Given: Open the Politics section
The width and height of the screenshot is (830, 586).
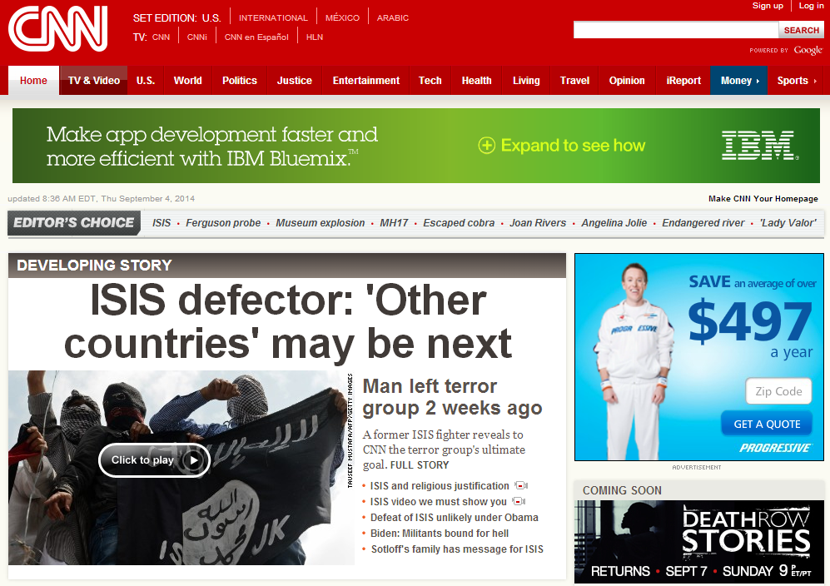Looking at the screenshot, I should (239, 81).
